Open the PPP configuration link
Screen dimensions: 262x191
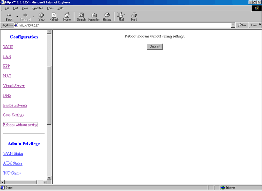point(7,66)
